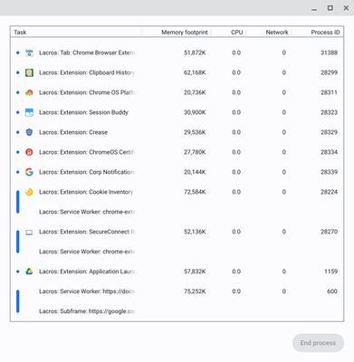This screenshot has width=354, height=362.
Task: Click memory value 20,144K
Action: tap(195, 172)
